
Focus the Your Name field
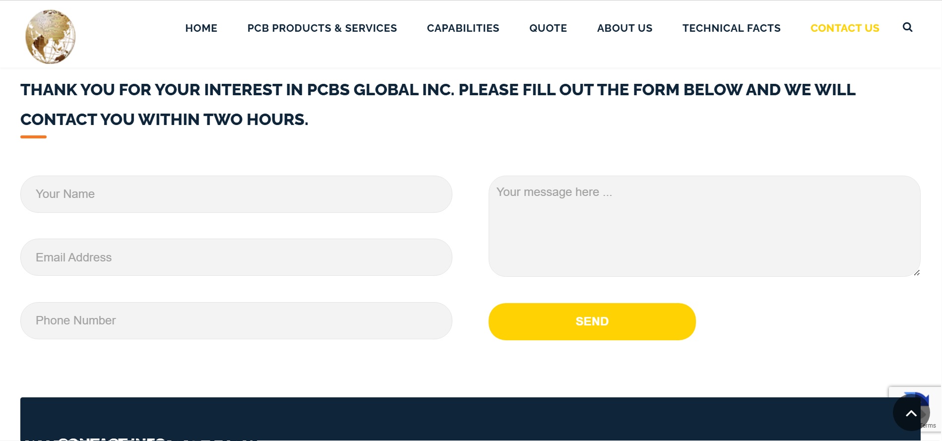pyautogui.click(x=236, y=194)
